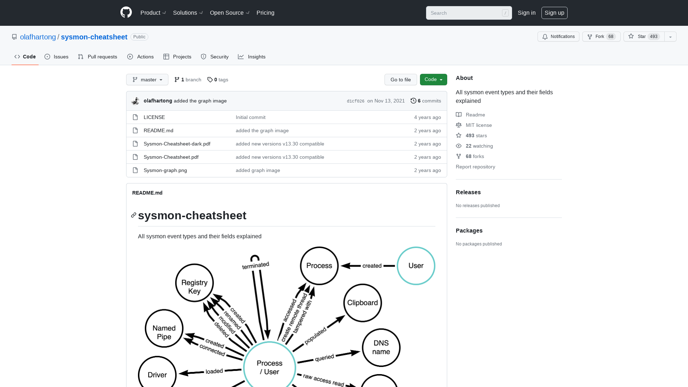688x387 pixels.
Task: Open the green Code dropdown button
Action: coord(434,80)
